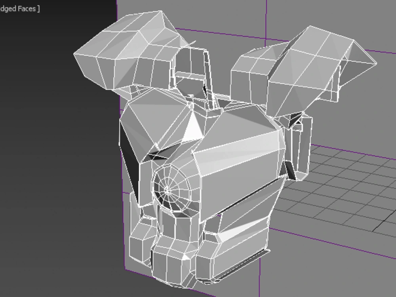The width and height of the screenshot is (396, 297).
Task: Select the robot torso mesh in viewport
Action: [225, 149]
